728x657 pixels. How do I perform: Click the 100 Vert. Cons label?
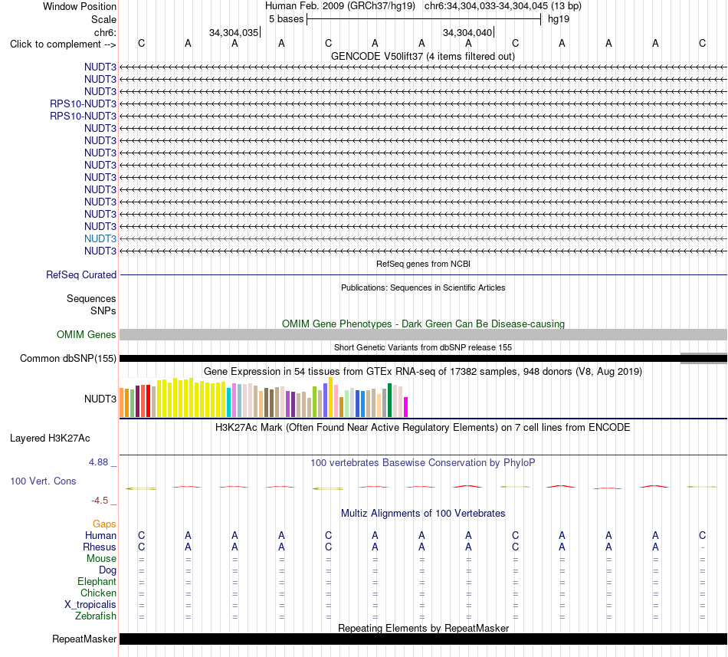pos(43,481)
